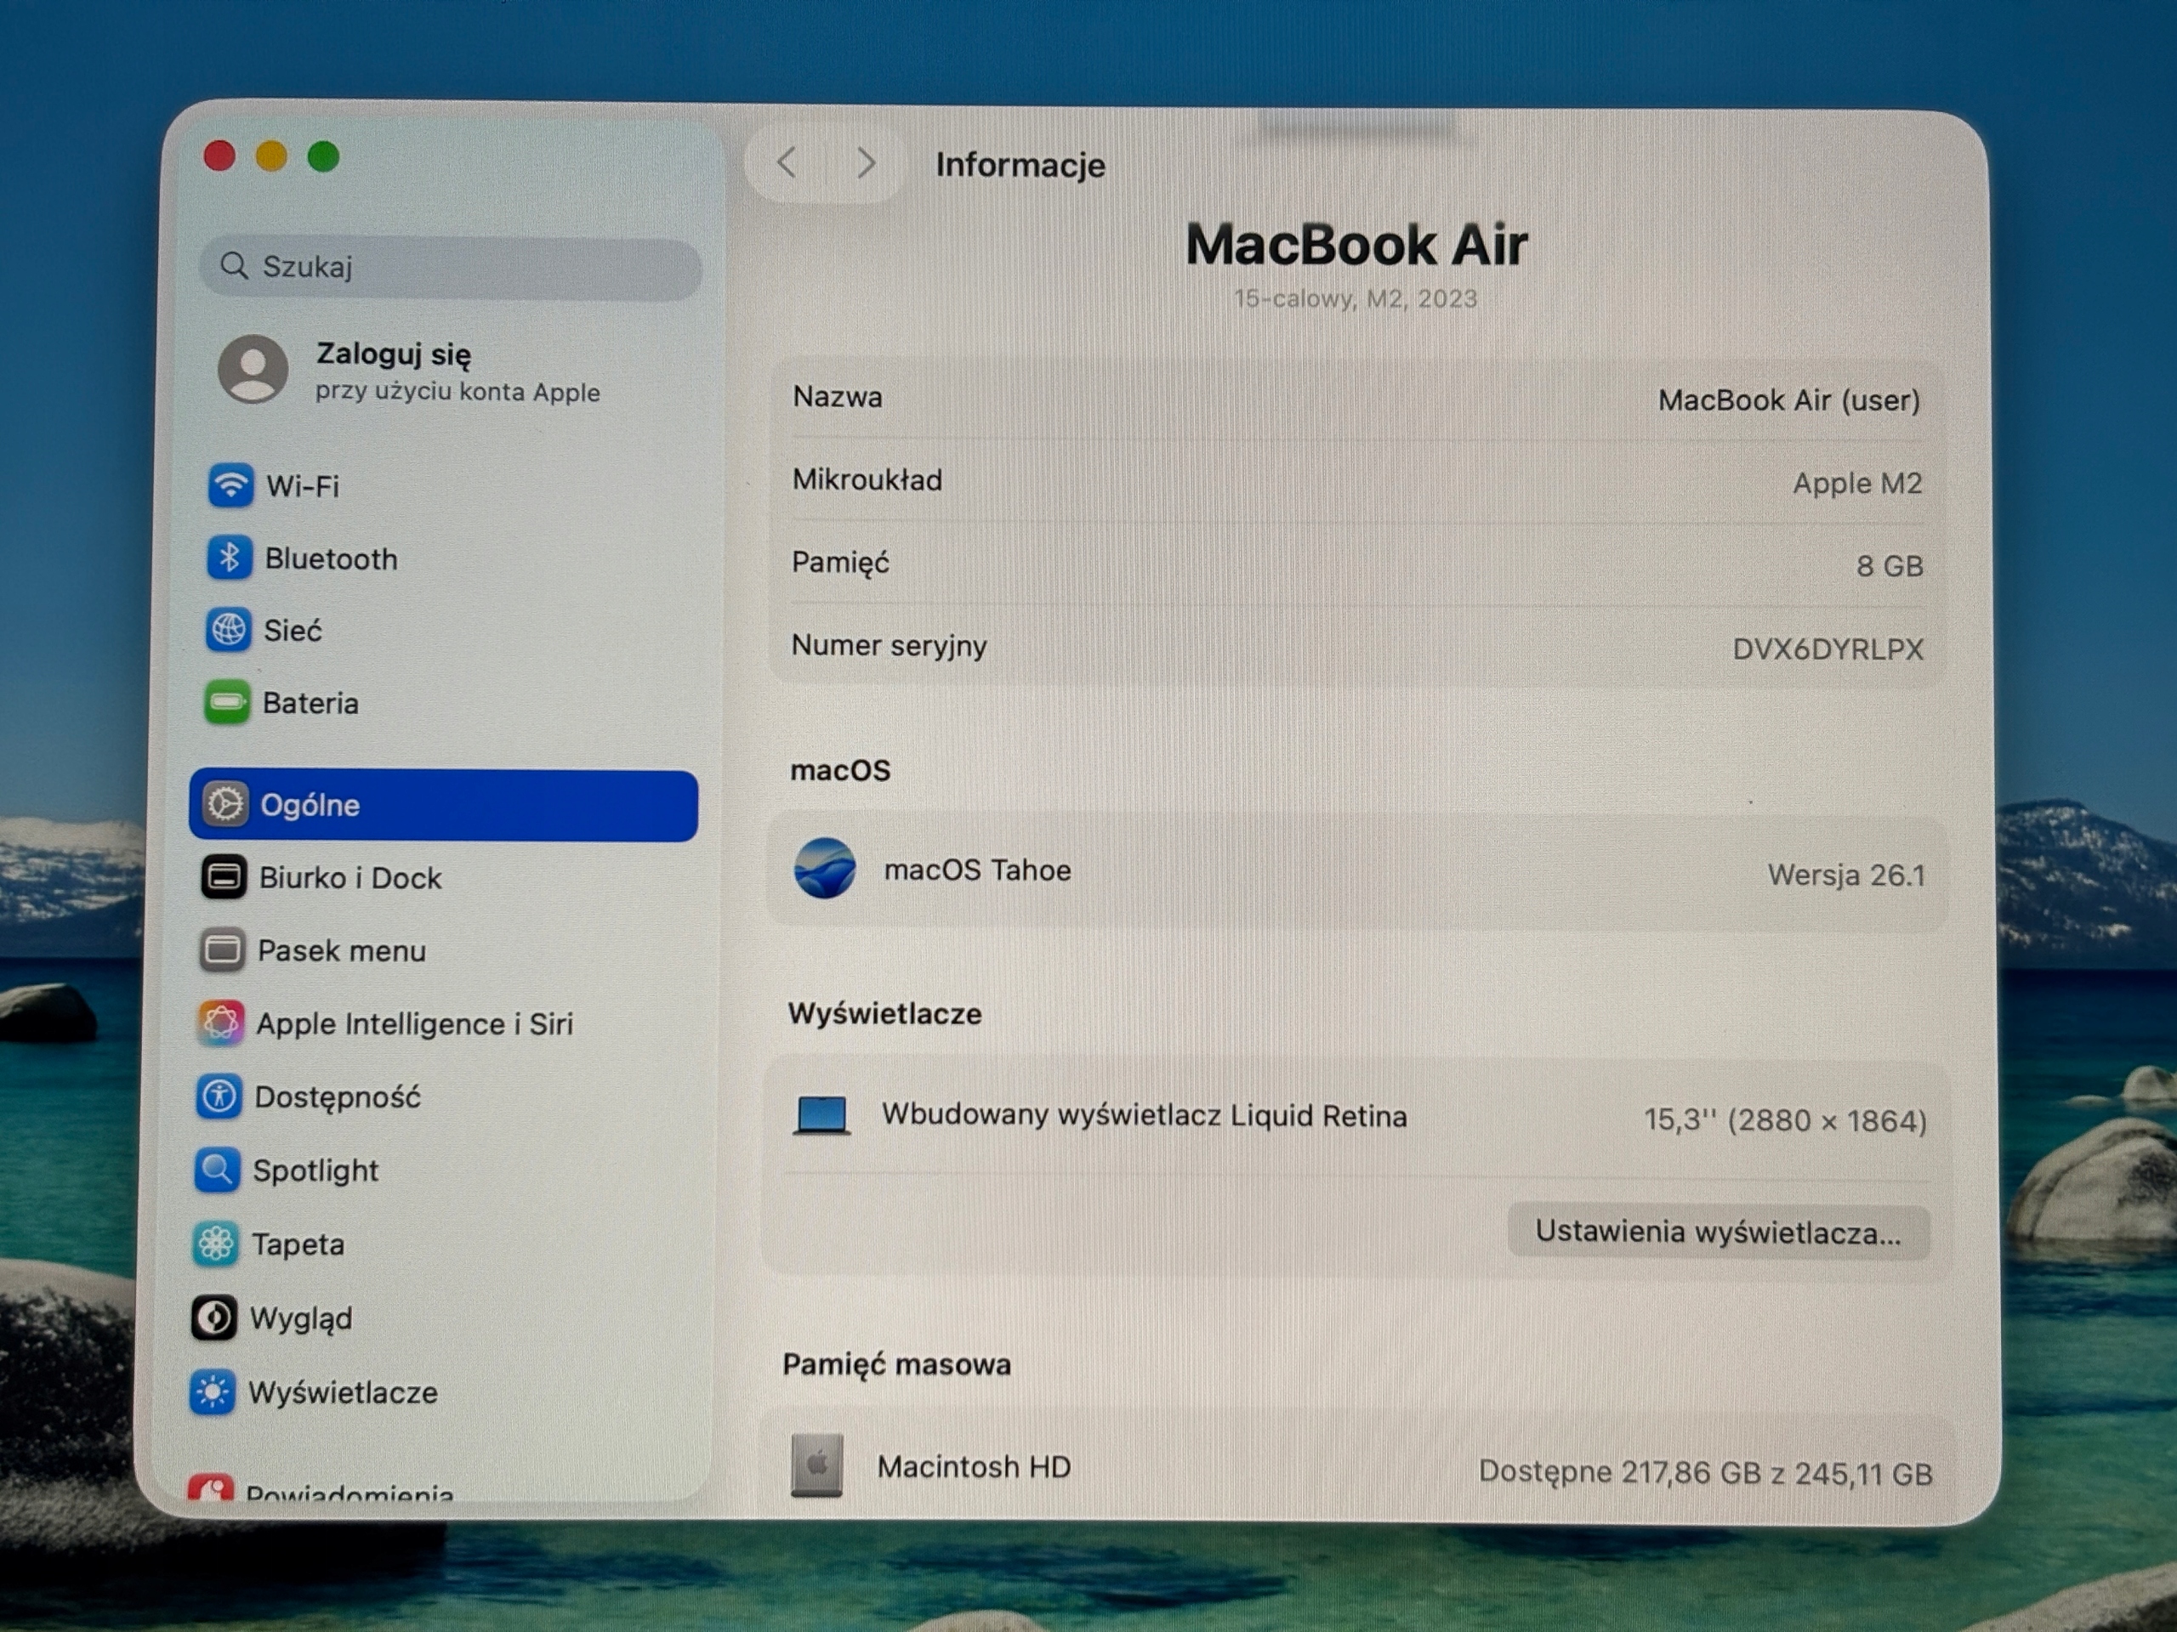Open the Wi-Fi settings icon
Viewport: 2177px width, 1632px height.
230,485
